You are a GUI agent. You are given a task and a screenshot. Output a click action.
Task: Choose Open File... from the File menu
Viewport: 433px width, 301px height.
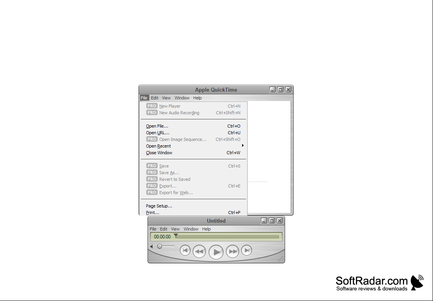pos(193,126)
